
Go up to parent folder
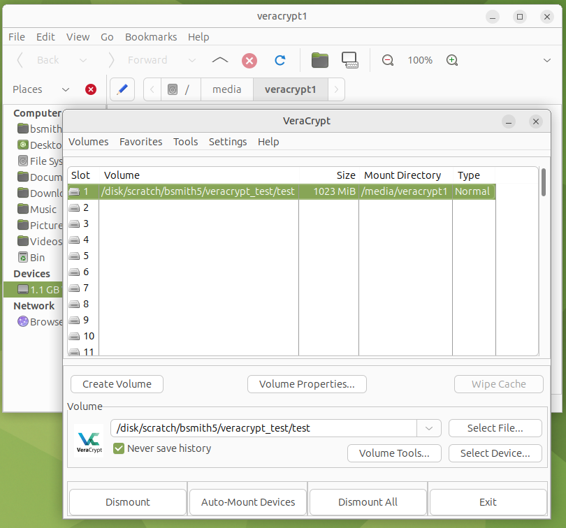(220, 60)
